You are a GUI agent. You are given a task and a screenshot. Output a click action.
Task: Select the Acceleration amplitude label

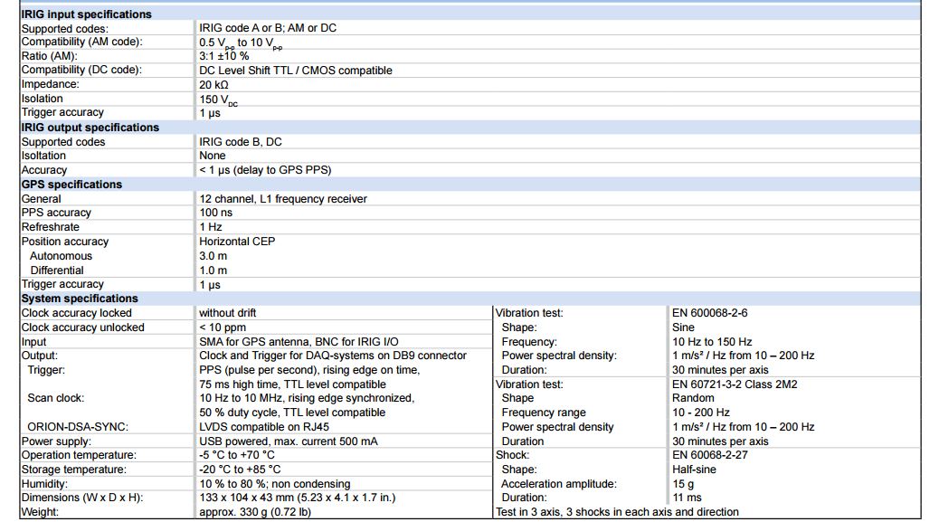click(x=558, y=484)
